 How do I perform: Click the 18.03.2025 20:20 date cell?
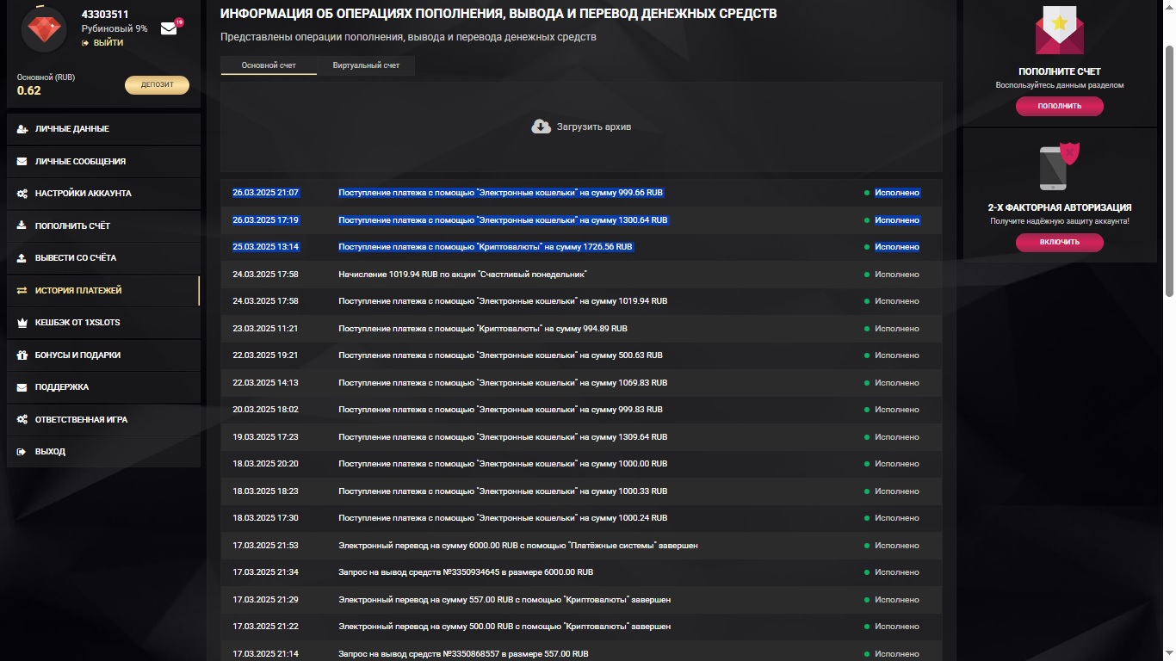pos(265,464)
